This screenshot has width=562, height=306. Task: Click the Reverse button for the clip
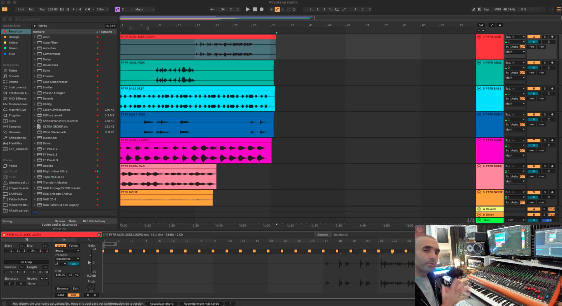click(62, 289)
